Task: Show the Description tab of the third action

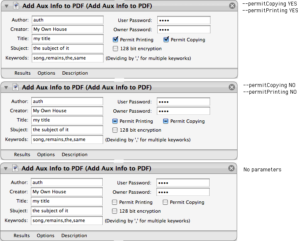Action: [74, 236]
